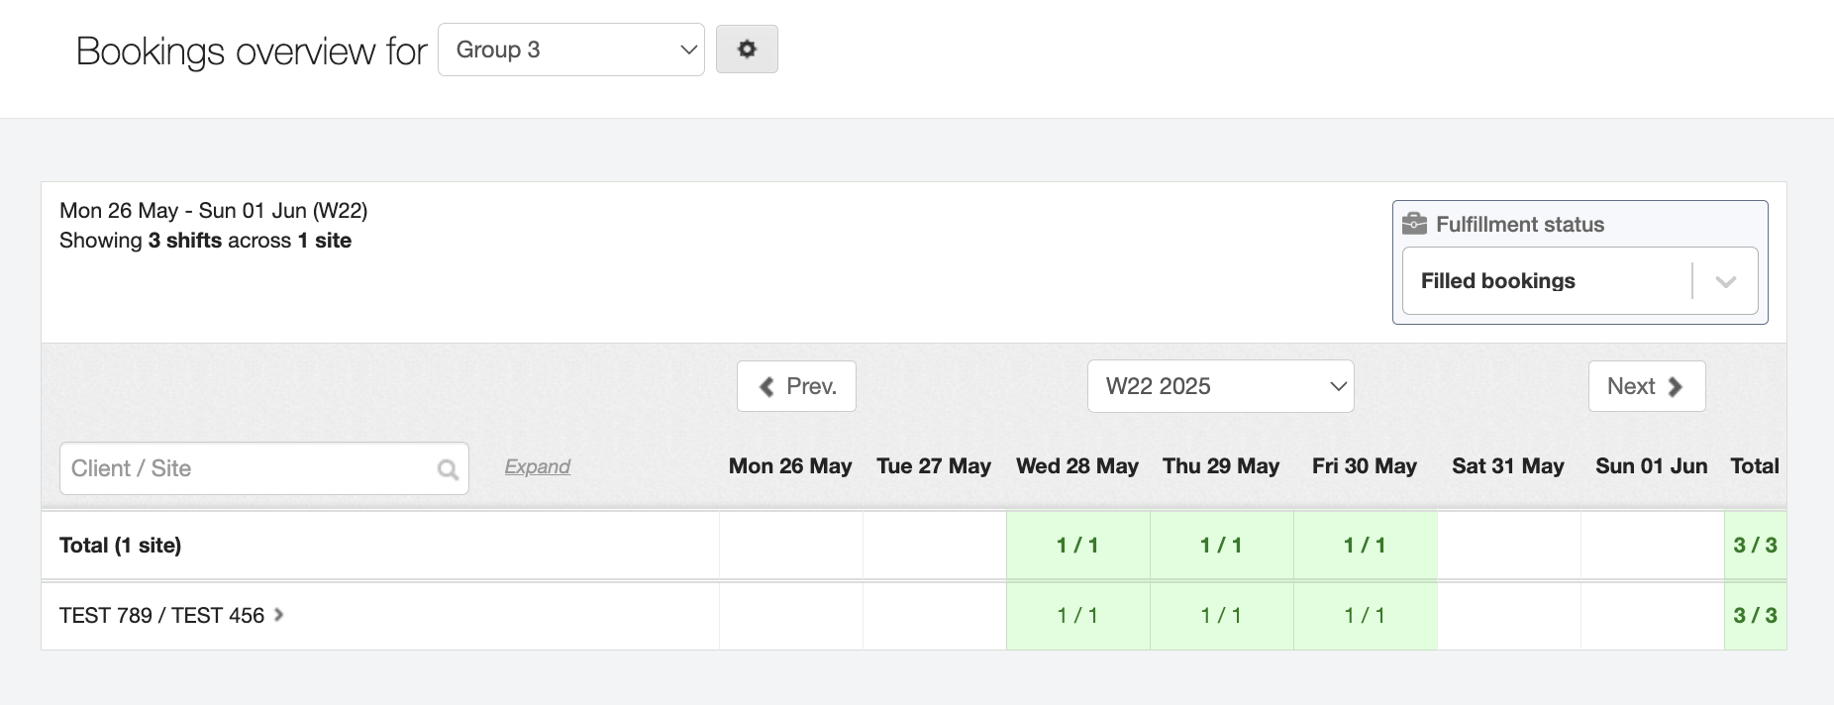Expand the TEST 789 / TEST 456 row chevron
The height and width of the screenshot is (705, 1834).
[x=279, y=615]
